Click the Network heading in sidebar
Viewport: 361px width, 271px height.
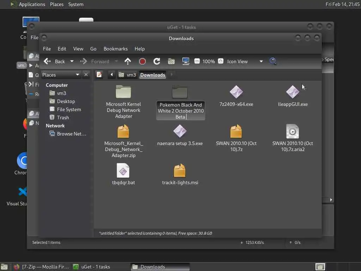pos(55,126)
